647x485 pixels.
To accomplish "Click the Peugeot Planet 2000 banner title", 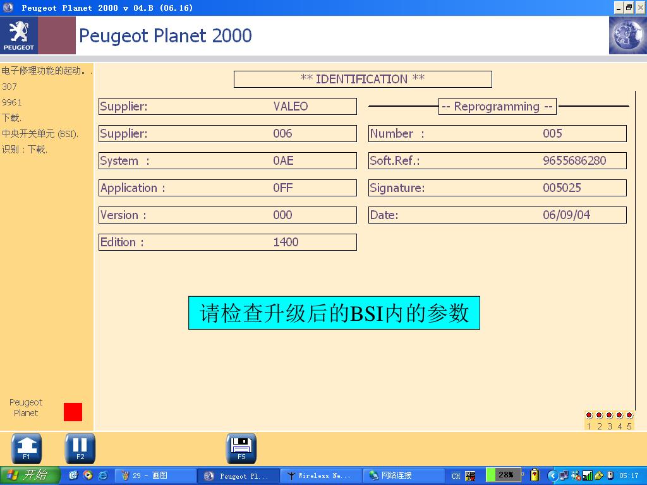I will click(x=166, y=35).
